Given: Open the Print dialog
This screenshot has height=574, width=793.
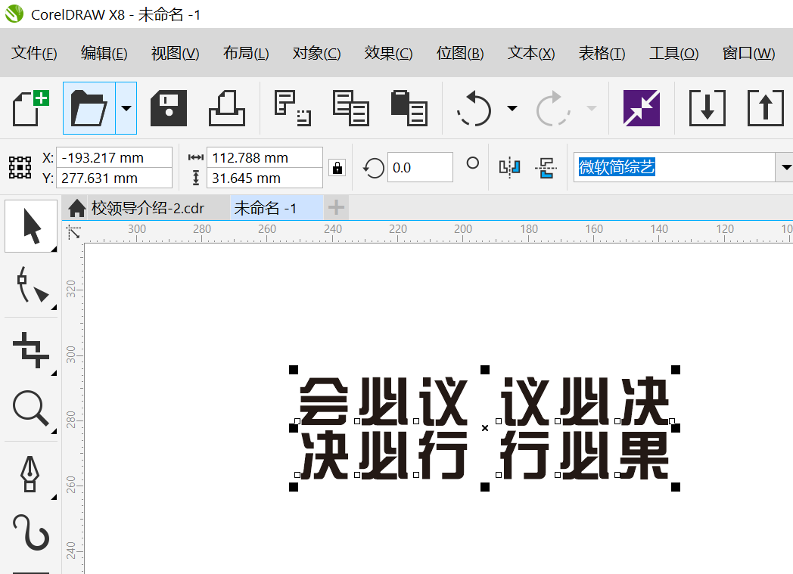Looking at the screenshot, I should pyautogui.click(x=226, y=107).
